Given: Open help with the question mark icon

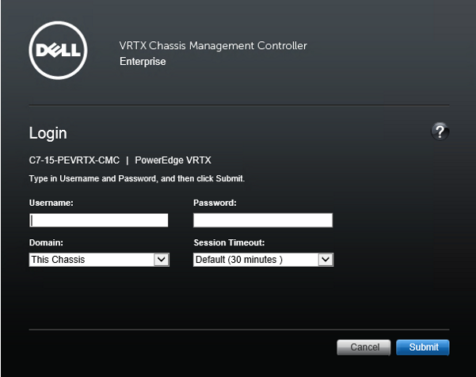Looking at the screenshot, I should pos(440,132).
